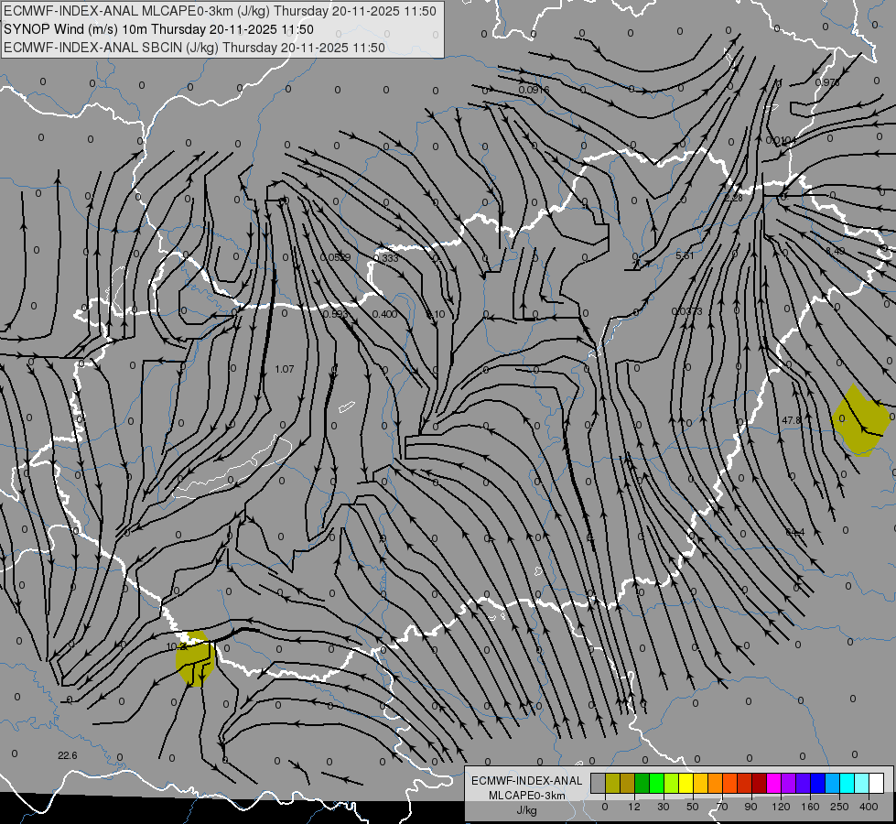
Task: Click the SYNOP Wind 10m title line
Action: tap(159, 29)
